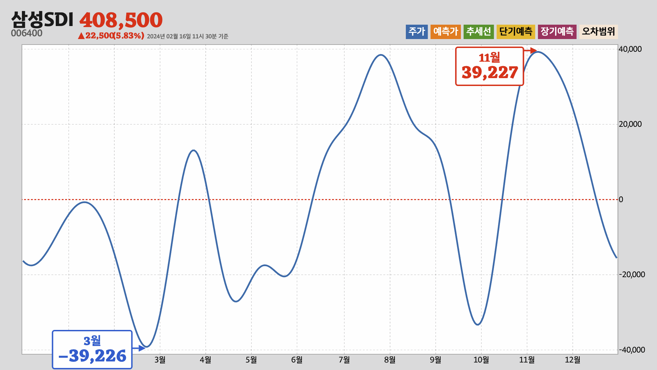Click the 3월 x-axis label
This screenshot has width=657, height=370.
point(160,360)
